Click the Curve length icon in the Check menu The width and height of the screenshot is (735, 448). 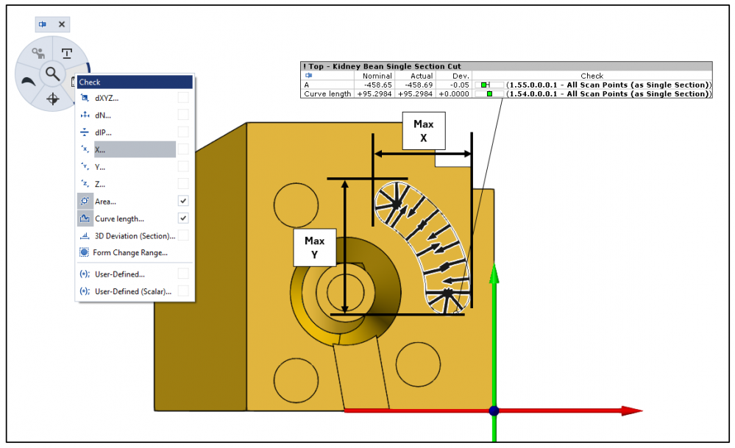(x=85, y=218)
